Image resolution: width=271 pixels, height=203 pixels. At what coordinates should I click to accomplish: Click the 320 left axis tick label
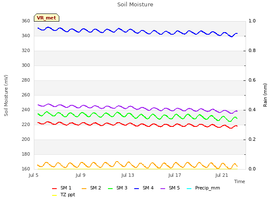26,51
